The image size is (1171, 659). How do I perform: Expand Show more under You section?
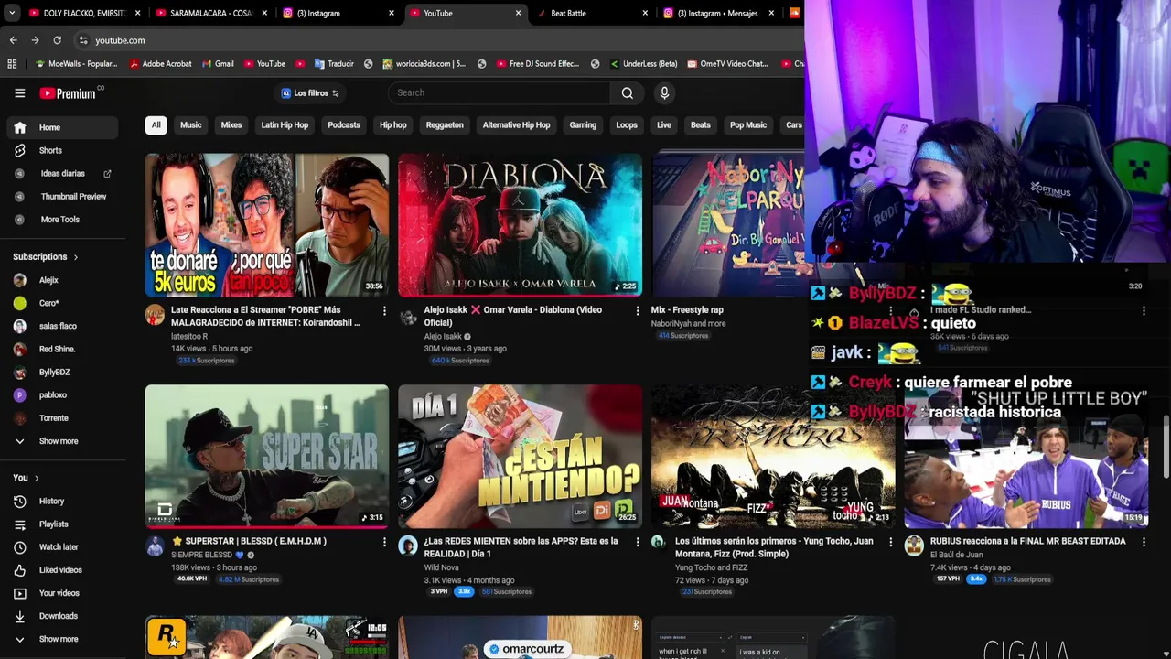point(59,638)
